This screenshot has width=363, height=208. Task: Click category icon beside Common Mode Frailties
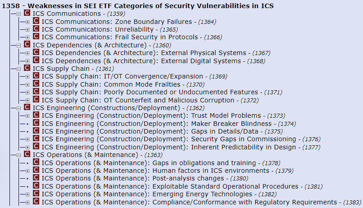click(x=36, y=84)
